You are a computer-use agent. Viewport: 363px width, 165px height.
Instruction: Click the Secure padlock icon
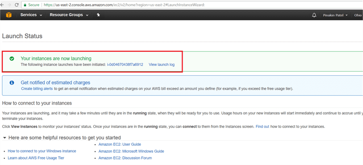pyautogui.click(x=25, y=4)
